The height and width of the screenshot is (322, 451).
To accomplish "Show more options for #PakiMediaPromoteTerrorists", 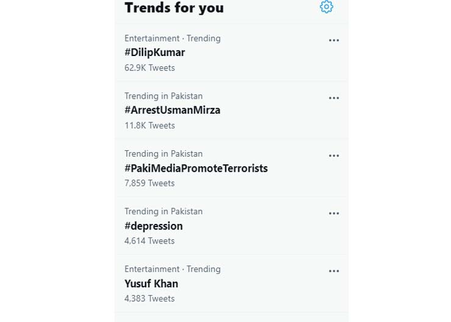I will coord(334,156).
